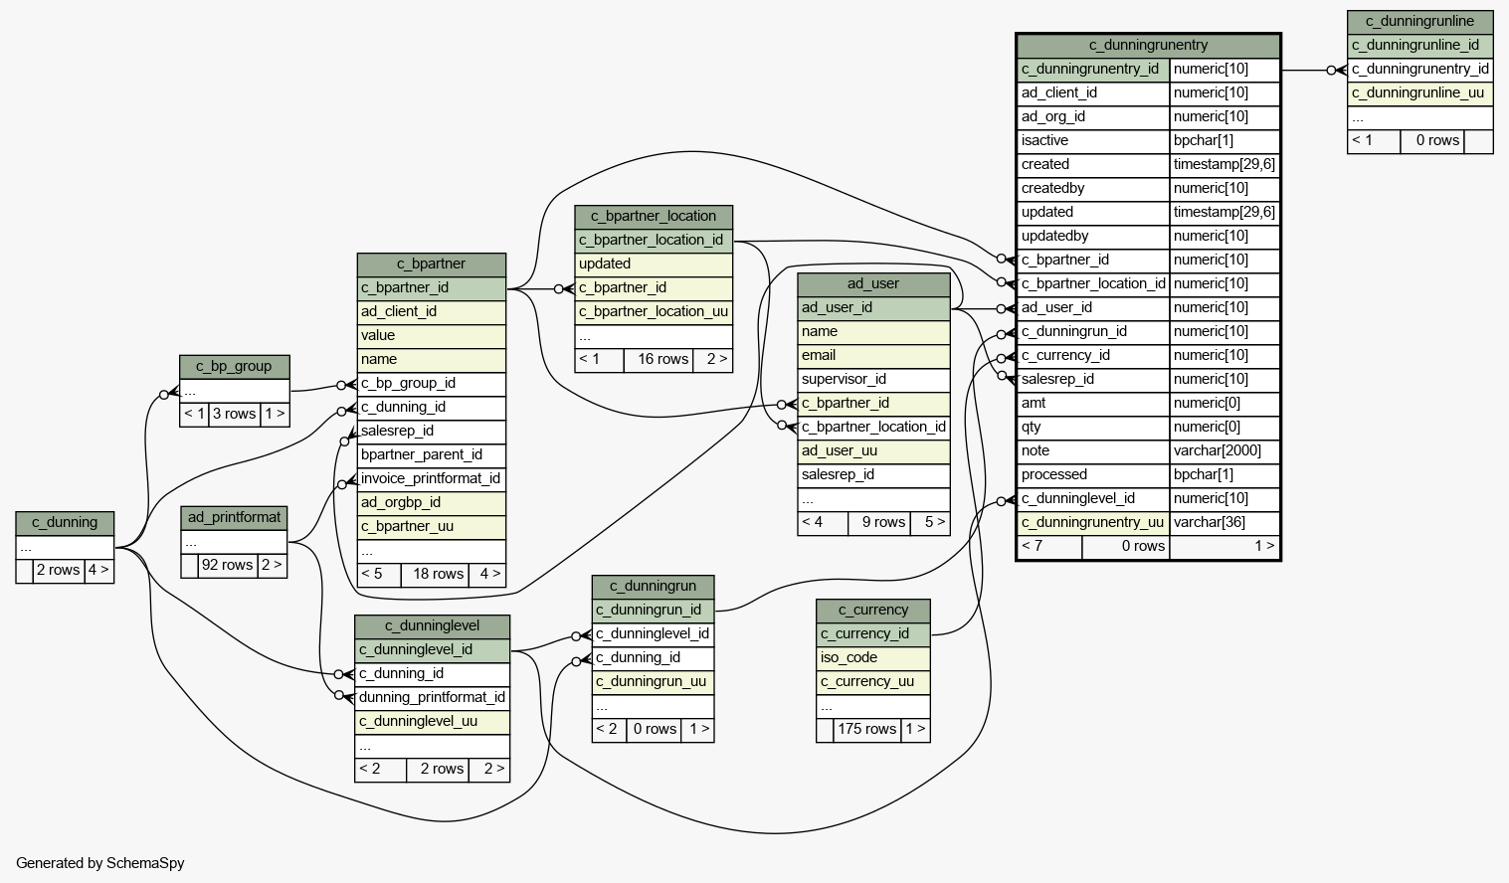The image size is (1509, 883).
Task: Open the c_dunning table header
Action: (65, 522)
